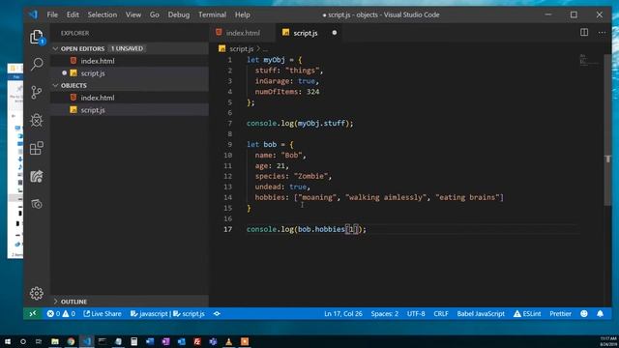Click the unsaved dot on script.js tab
The image size is (619, 348).
click(x=335, y=33)
